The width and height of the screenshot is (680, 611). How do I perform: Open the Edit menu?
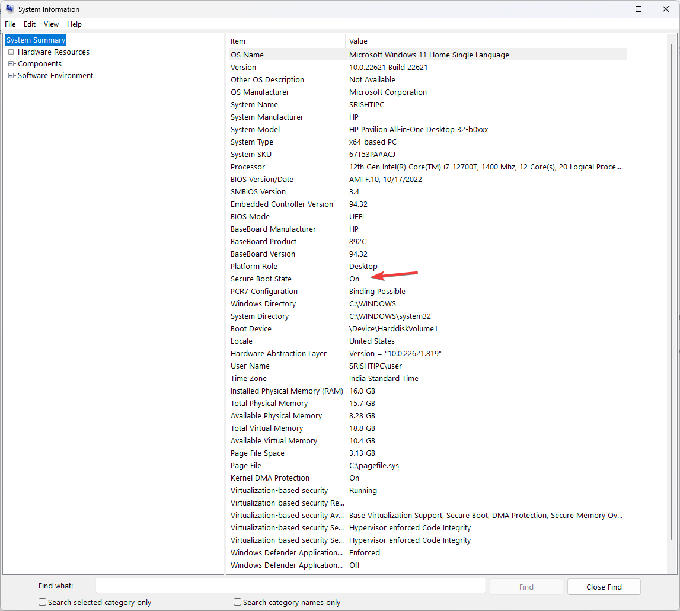(30, 24)
